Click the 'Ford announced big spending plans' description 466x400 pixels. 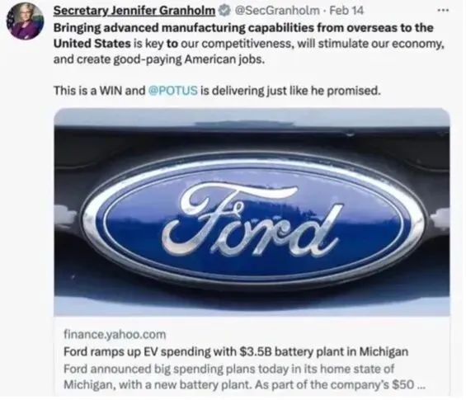[x=228, y=377]
